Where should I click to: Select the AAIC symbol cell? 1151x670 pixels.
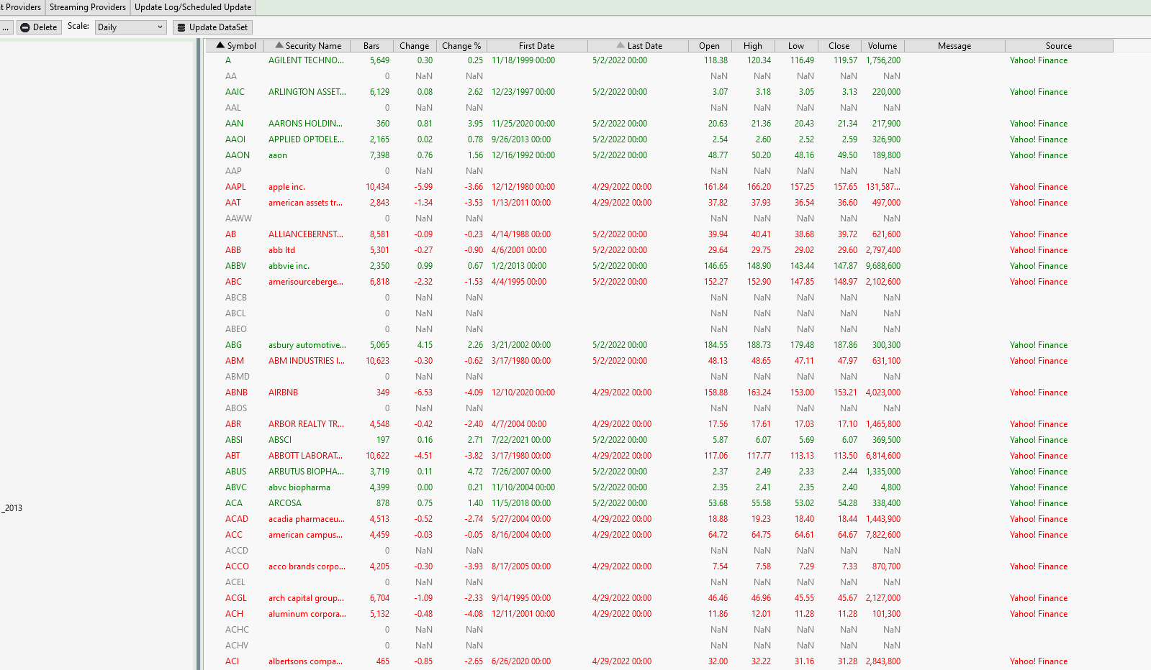235,92
